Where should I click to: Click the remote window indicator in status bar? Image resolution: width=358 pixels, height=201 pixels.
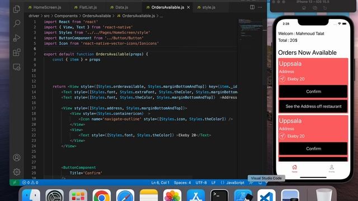point(15,183)
